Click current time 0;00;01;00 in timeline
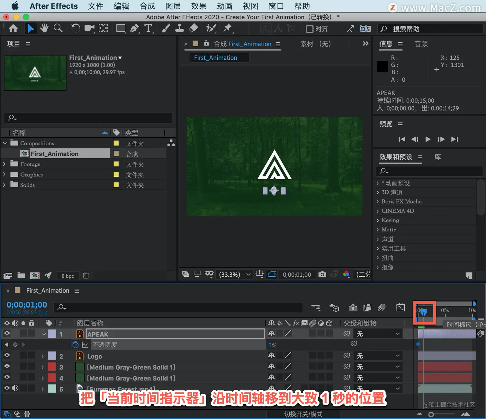Image resolution: width=486 pixels, height=419 pixels. click(x=27, y=305)
